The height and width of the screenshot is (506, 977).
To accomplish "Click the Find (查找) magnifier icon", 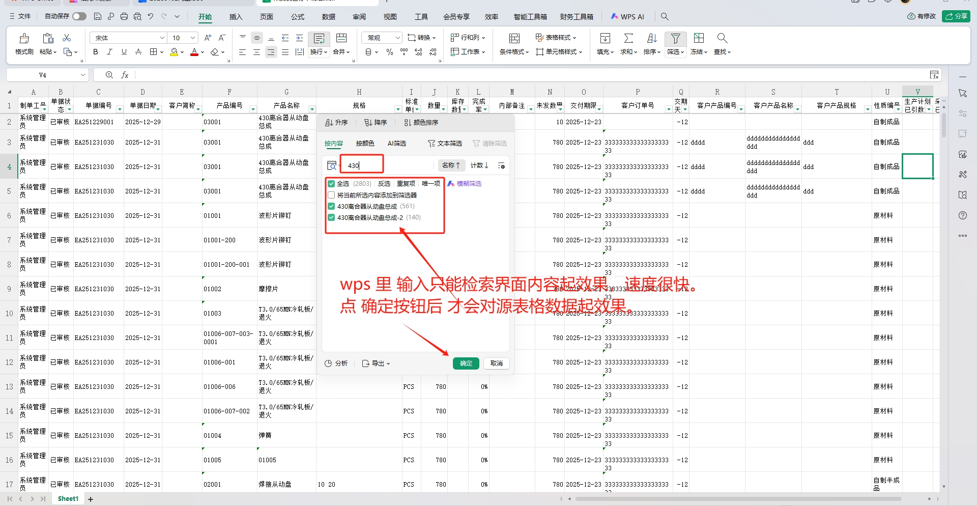I will click(722, 39).
